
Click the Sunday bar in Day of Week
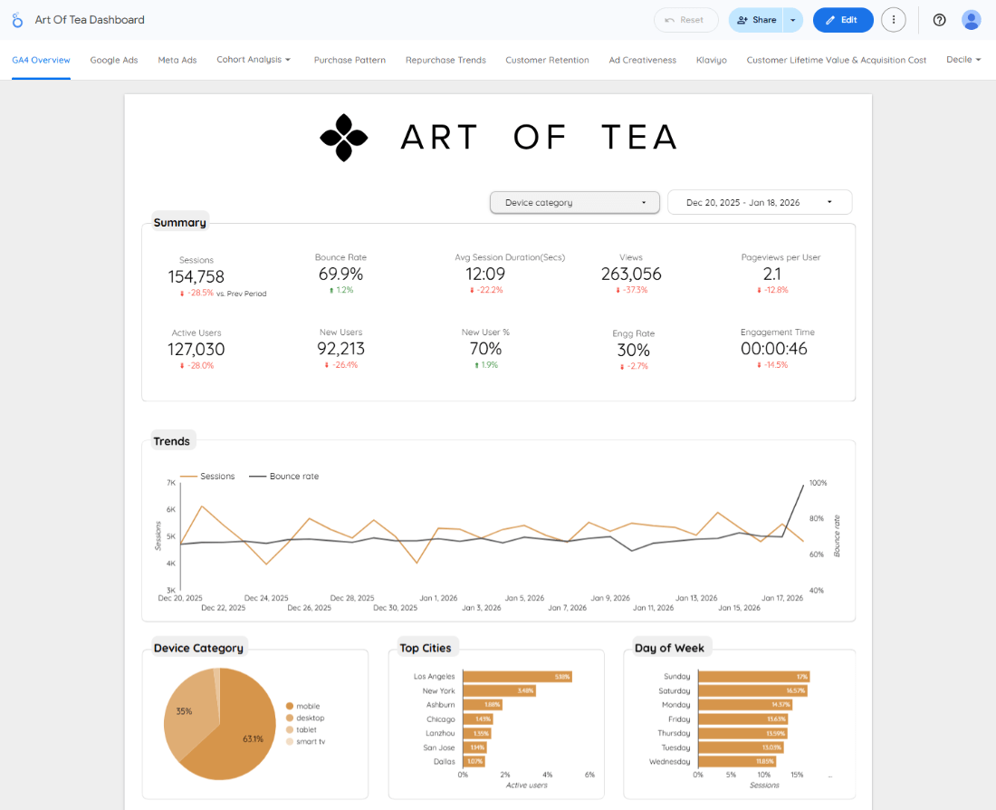pos(754,677)
